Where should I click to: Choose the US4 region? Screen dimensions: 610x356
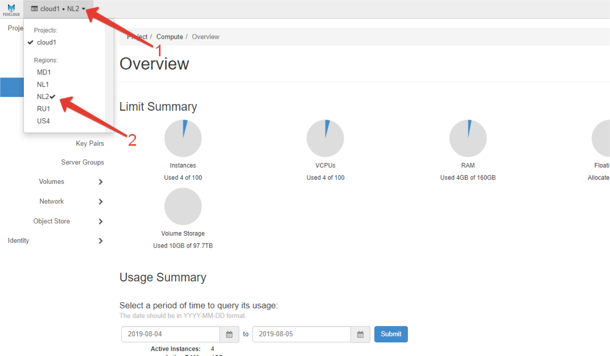point(43,121)
